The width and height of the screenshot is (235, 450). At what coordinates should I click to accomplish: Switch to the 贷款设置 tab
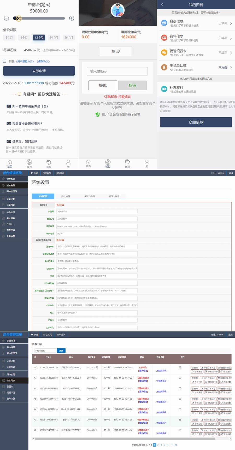pos(66,196)
